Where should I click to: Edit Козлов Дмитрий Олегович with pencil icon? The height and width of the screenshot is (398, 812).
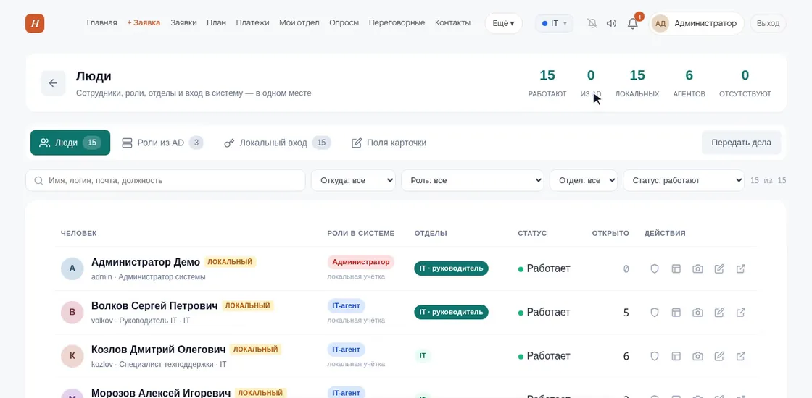pyautogui.click(x=719, y=356)
